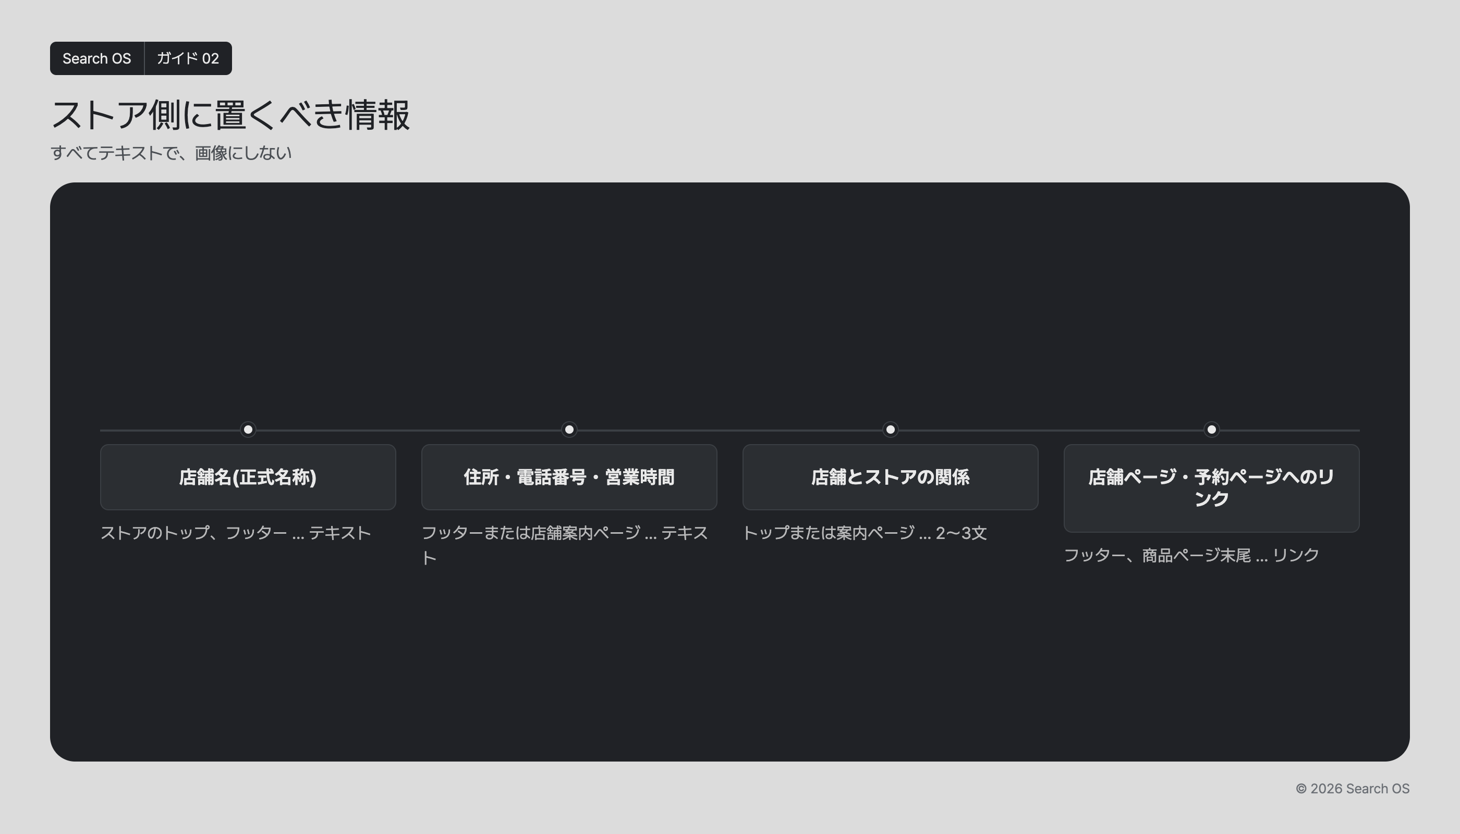1460x834 pixels.
Task: Click the timeline dot above 店舗名(正式名称)
Action: pyautogui.click(x=248, y=430)
